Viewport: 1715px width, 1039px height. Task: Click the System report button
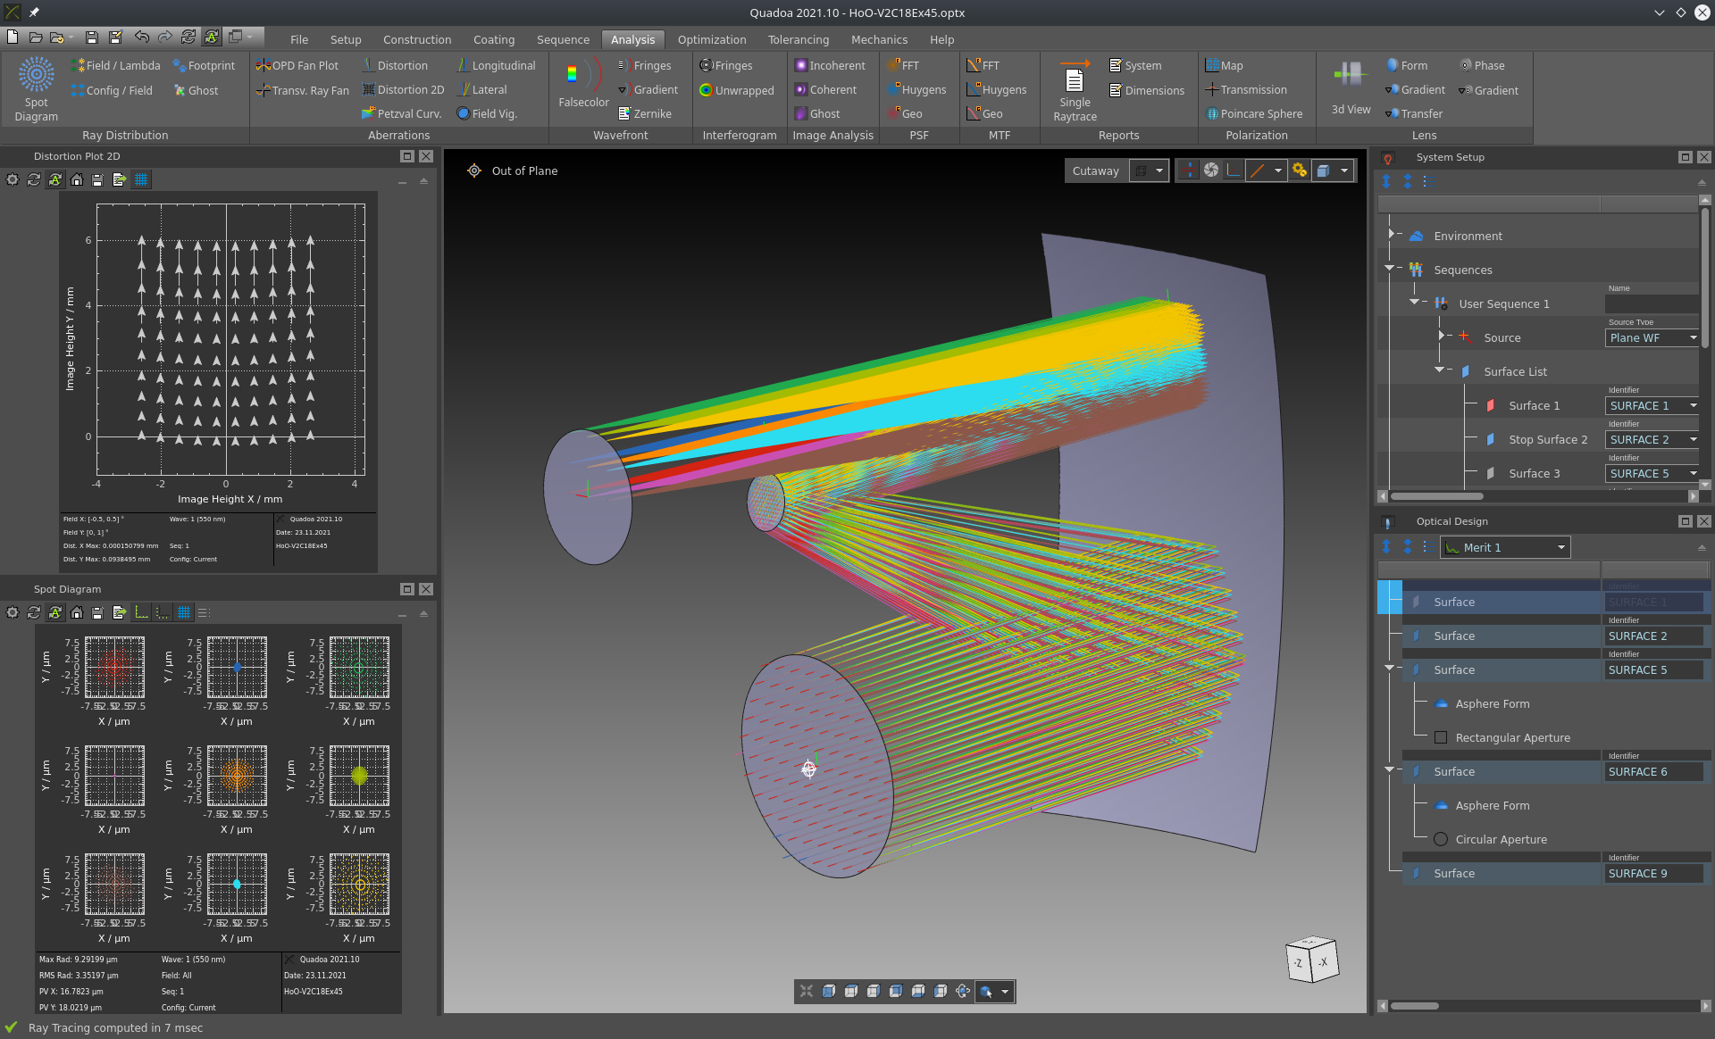tap(1135, 65)
